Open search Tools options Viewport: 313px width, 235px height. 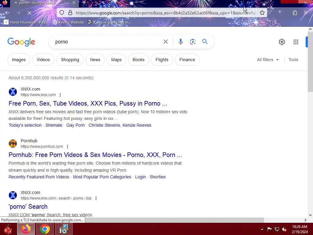point(293,60)
